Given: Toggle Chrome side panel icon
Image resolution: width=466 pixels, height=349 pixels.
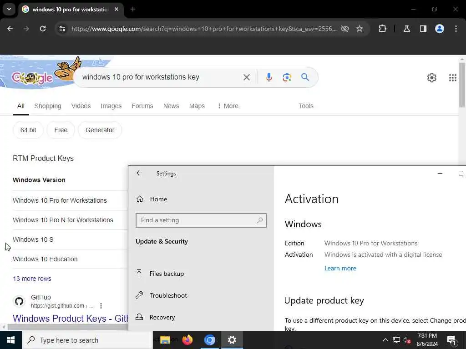Looking at the screenshot, I should tap(423, 29).
